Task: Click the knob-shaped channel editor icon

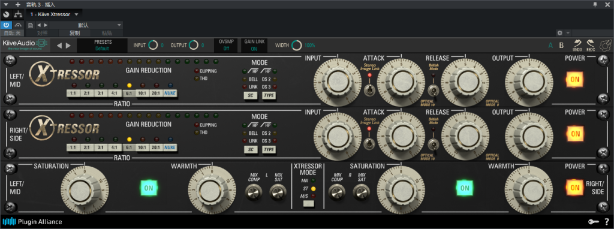Action: click(x=6, y=14)
